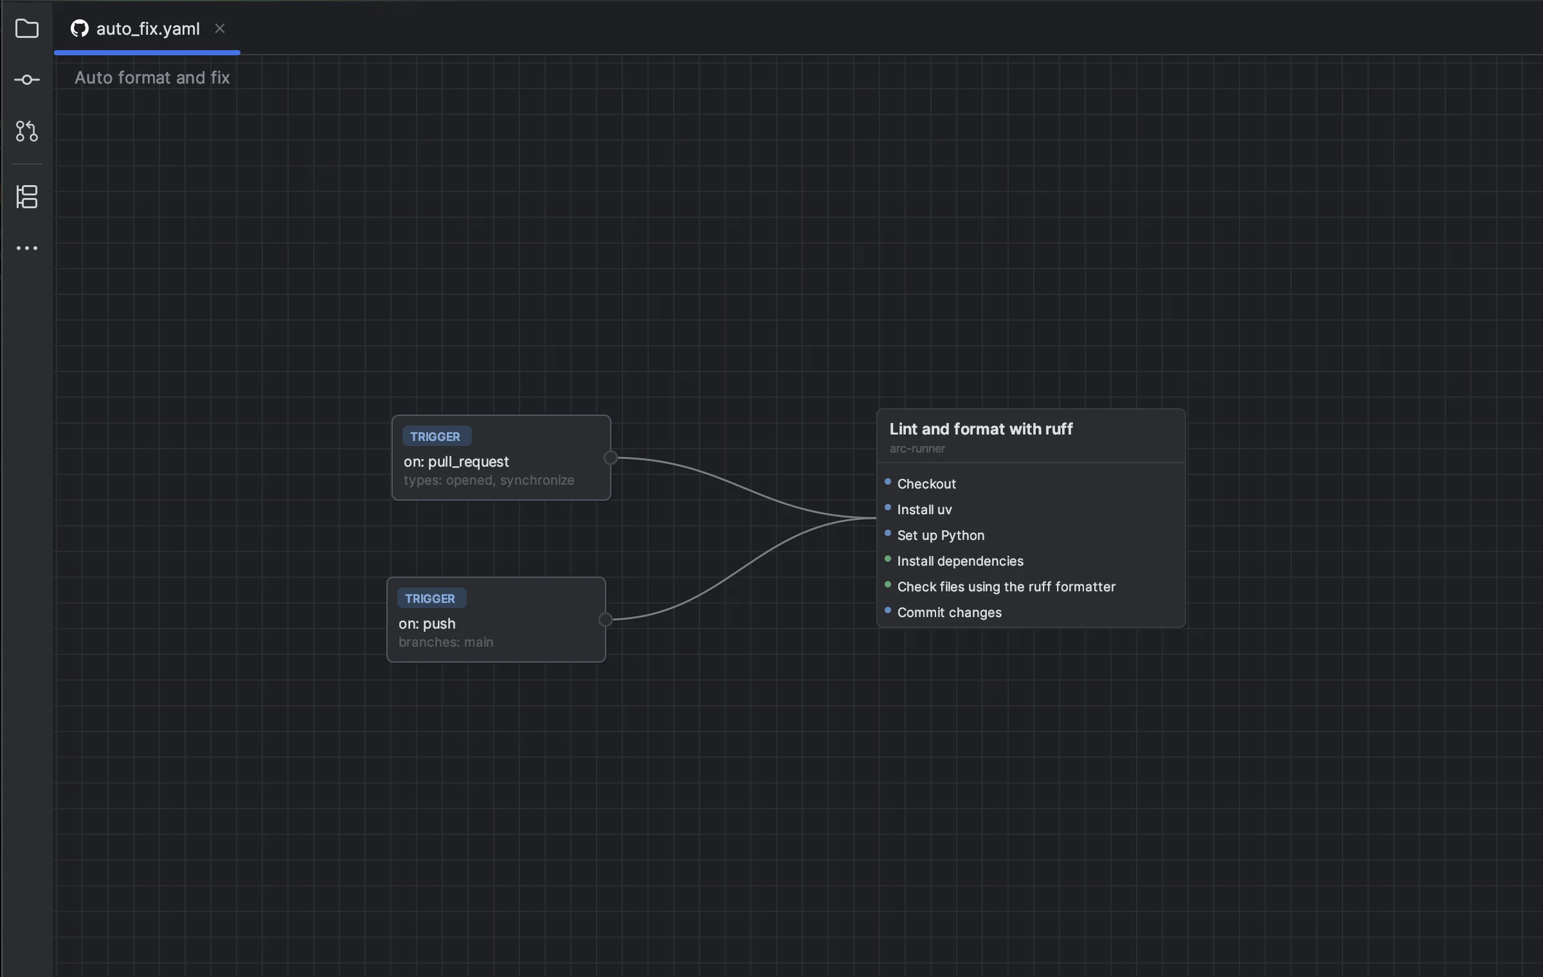Click the "on: push" label
The width and height of the screenshot is (1543, 977).
[427, 623]
